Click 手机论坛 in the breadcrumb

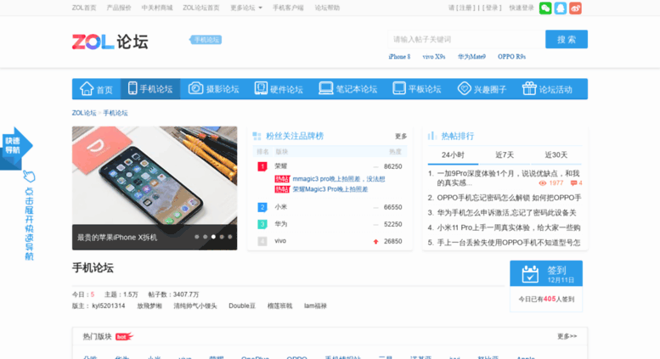(x=116, y=113)
